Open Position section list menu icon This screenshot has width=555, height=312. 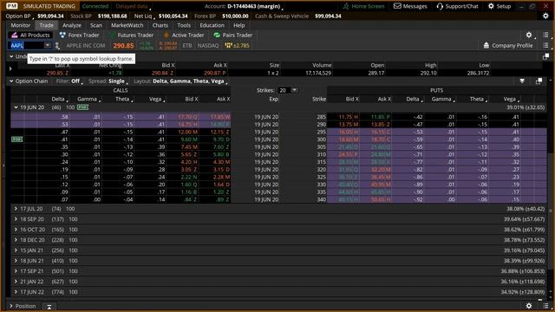[x=545, y=306]
